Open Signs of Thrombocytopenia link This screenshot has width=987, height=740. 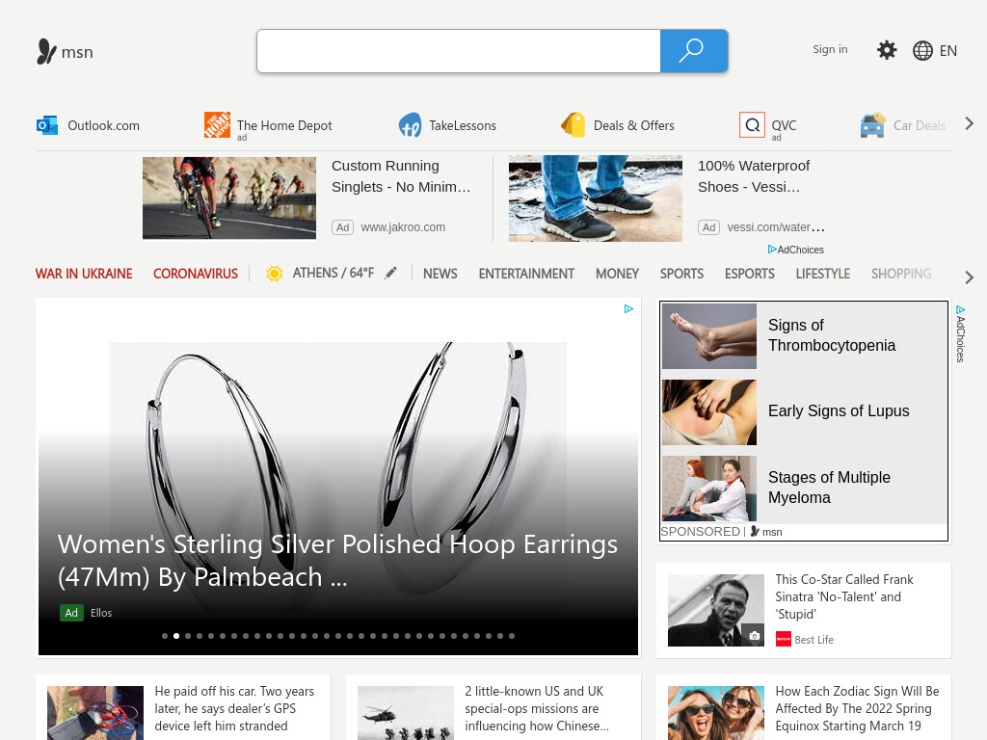coord(831,335)
